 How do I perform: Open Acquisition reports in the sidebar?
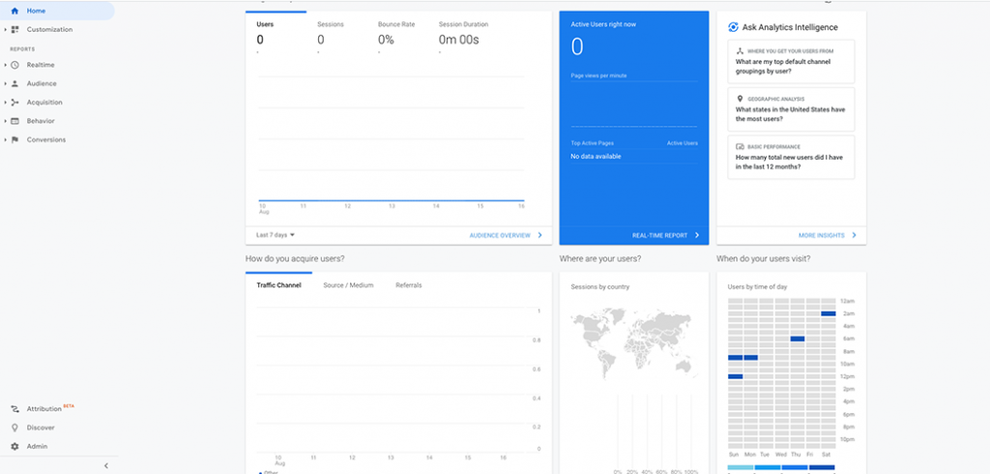(44, 103)
